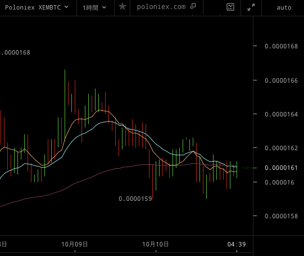The height and width of the screenshot is (256, 304).
Task: Click the chart indicators icon
Action: tap(230, 7)
